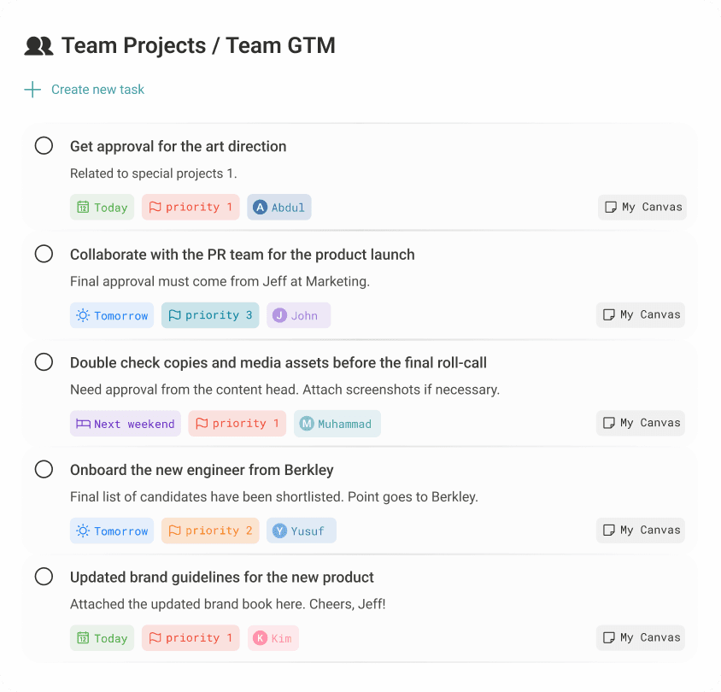
Task: Open the Today due date on the art direction task
Action: (102, 208)
